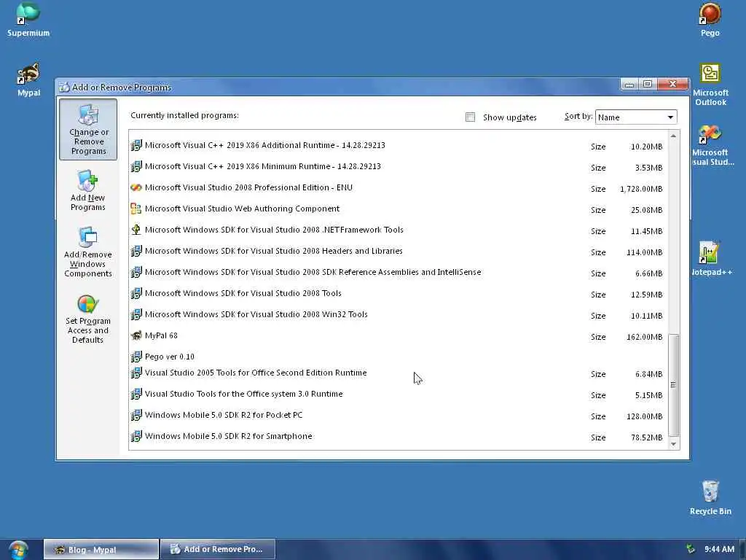Click the Windows Mobile 5.0 SDK Smartphone icon
Image resolution: width=746 pixels, height=560 pixels.
coord(136,436)
